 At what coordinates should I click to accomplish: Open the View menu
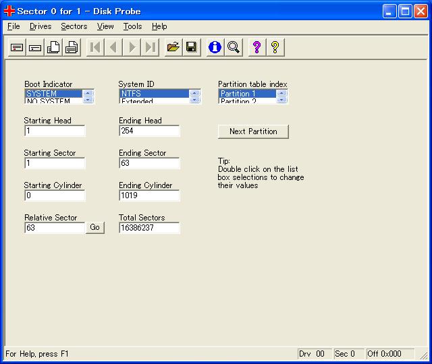tap(105, 26)
